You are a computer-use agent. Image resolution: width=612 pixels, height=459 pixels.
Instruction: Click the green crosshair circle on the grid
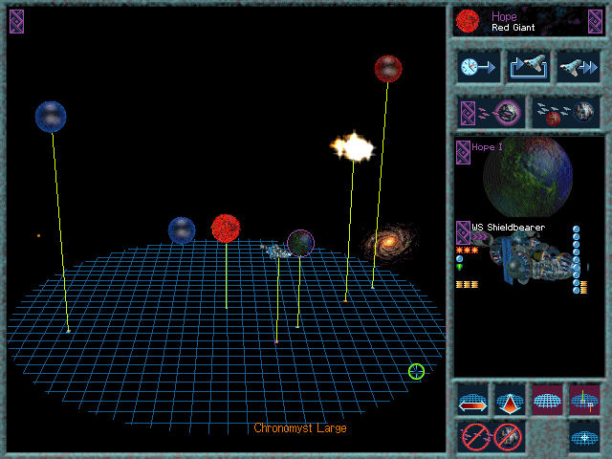417,371
